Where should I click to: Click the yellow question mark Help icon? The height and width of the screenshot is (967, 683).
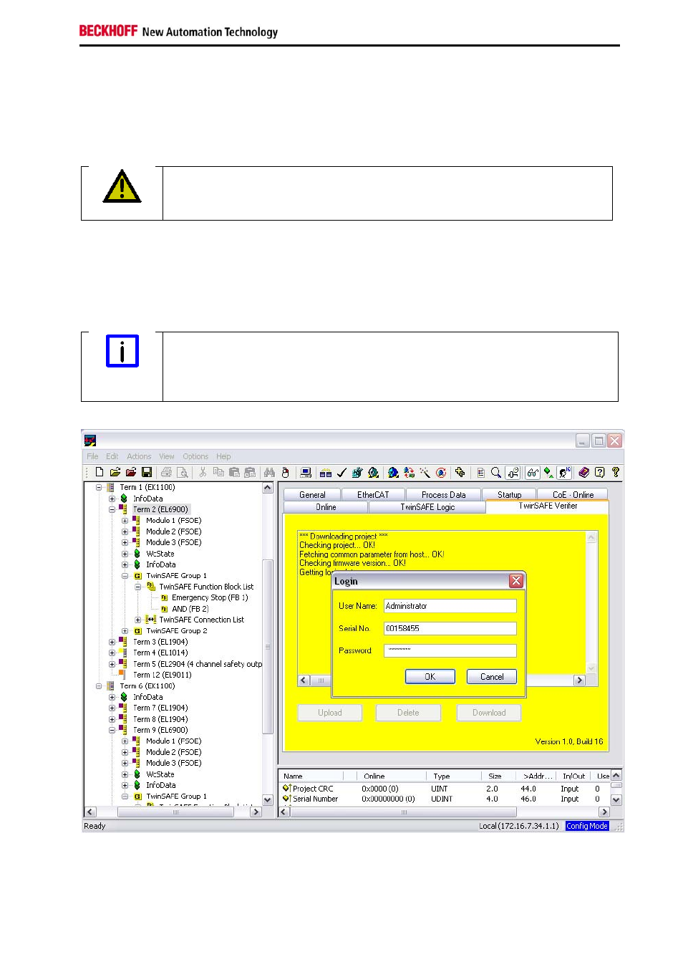click(615, 472)
